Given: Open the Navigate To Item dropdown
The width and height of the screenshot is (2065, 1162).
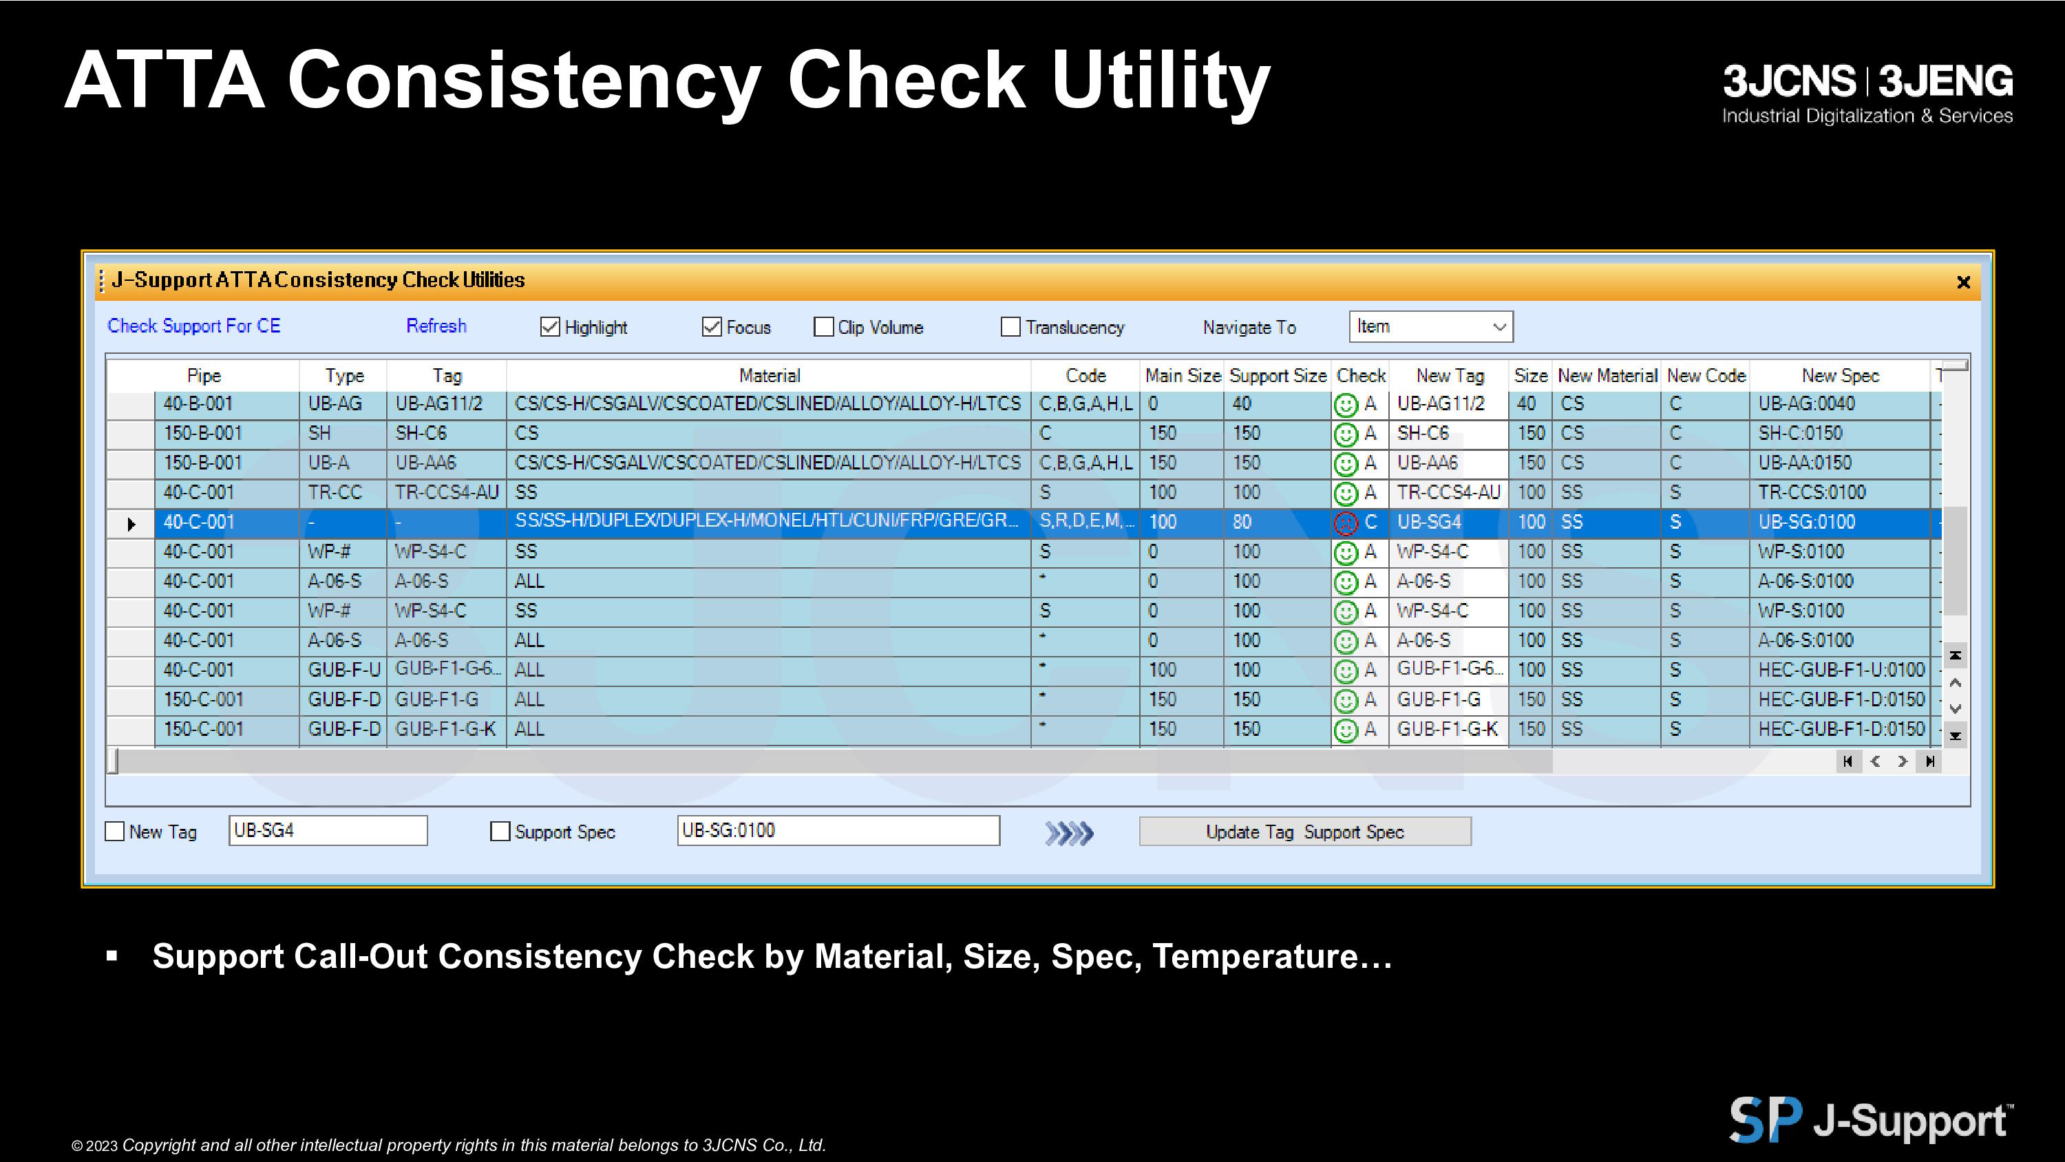Looking at the screenshot, I should [1431, 326].
